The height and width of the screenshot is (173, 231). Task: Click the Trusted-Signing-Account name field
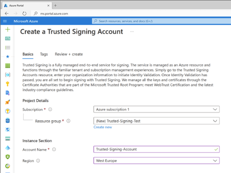pos(157,150)
